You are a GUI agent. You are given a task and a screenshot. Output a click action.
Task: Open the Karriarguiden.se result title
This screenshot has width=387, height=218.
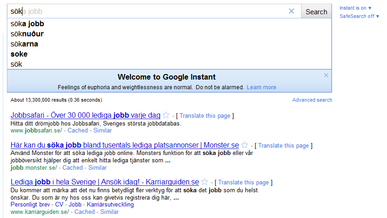[105, 182]
